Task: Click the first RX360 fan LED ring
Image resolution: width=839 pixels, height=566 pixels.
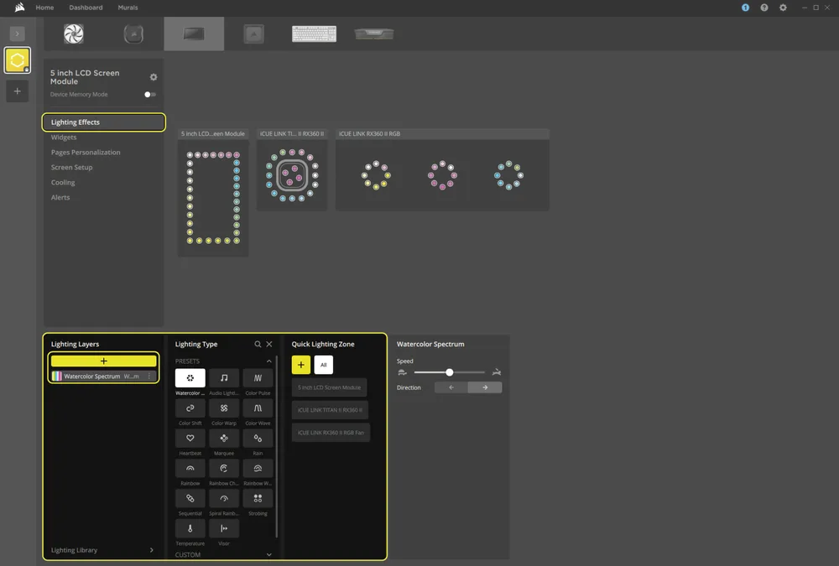Action: pyautogui.click(x=376, y=175)
